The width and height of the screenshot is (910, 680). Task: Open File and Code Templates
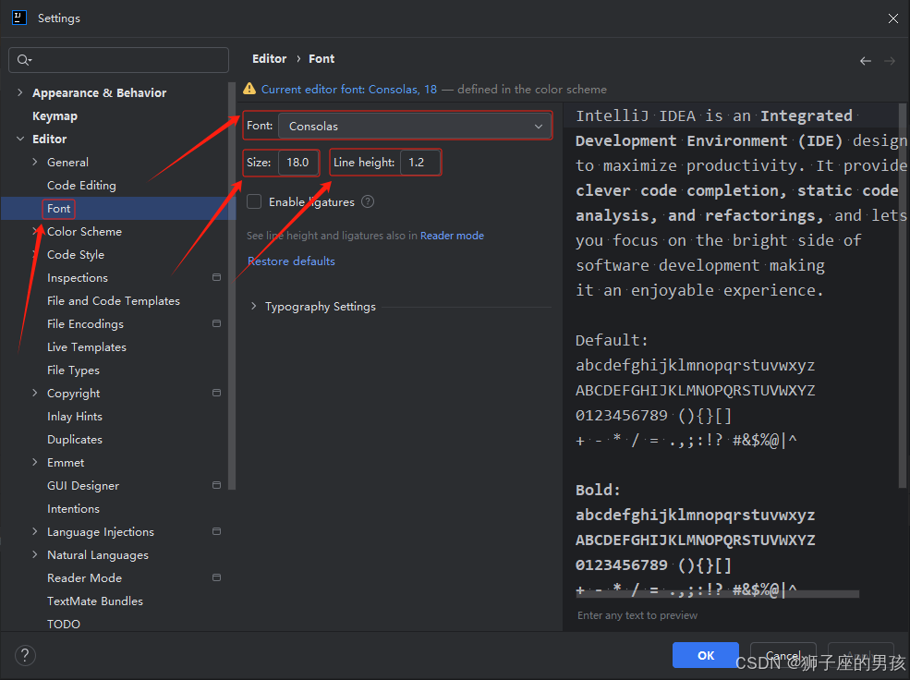(x=113, y=300)
